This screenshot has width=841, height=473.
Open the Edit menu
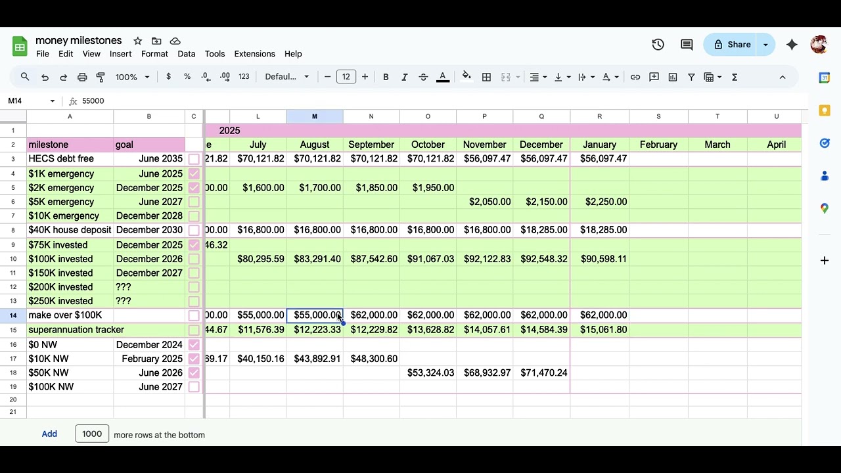click(66, 54)
